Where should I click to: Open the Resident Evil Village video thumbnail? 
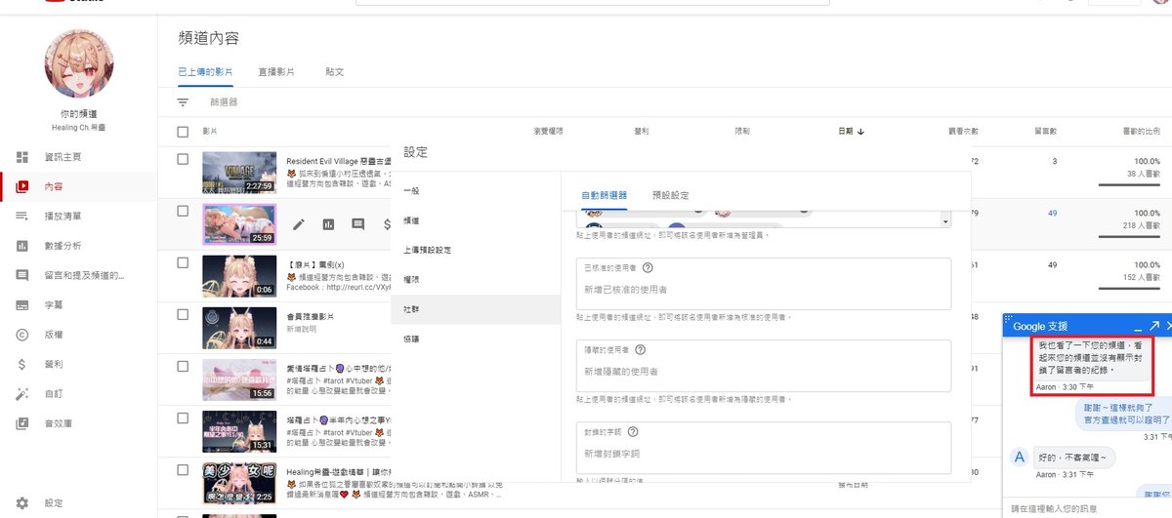tap(239, 172)
